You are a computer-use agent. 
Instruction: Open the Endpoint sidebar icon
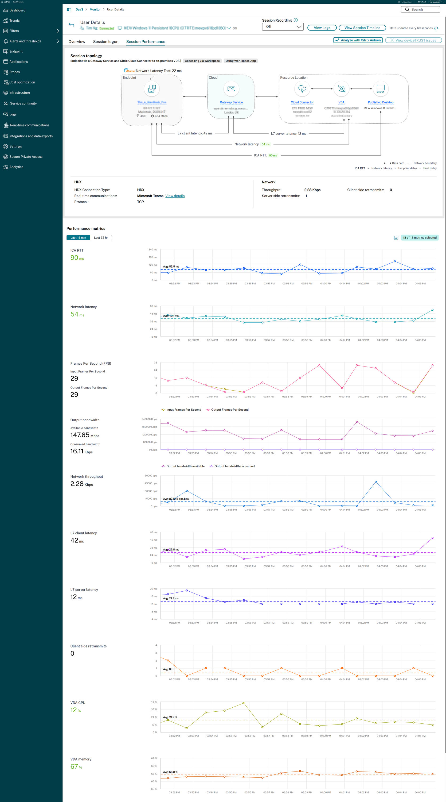(x=6, y=51)
